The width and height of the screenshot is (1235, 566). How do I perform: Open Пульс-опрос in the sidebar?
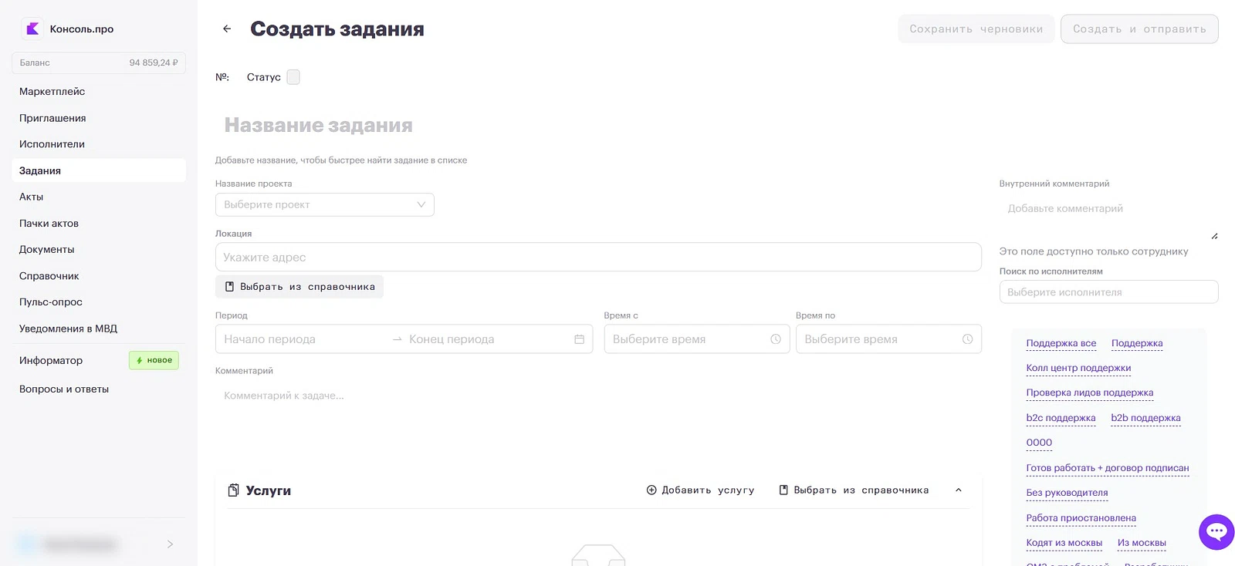(99, 302)
